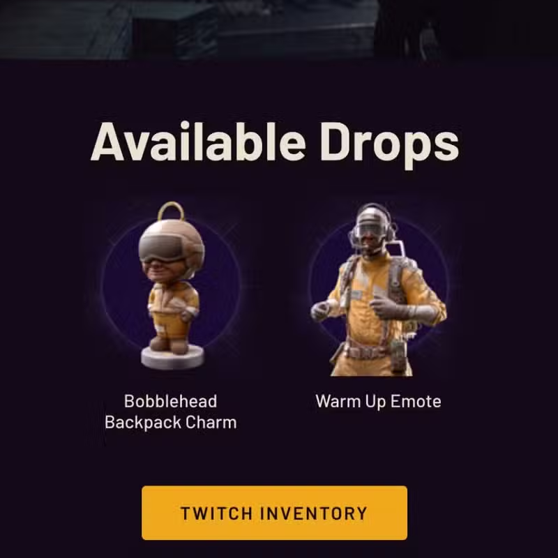Image resolution: width=558 pixels, height=558 pixels.
Task: Click the emote character's utility belt
Action: pyautogui.click(x=372, y=352)
